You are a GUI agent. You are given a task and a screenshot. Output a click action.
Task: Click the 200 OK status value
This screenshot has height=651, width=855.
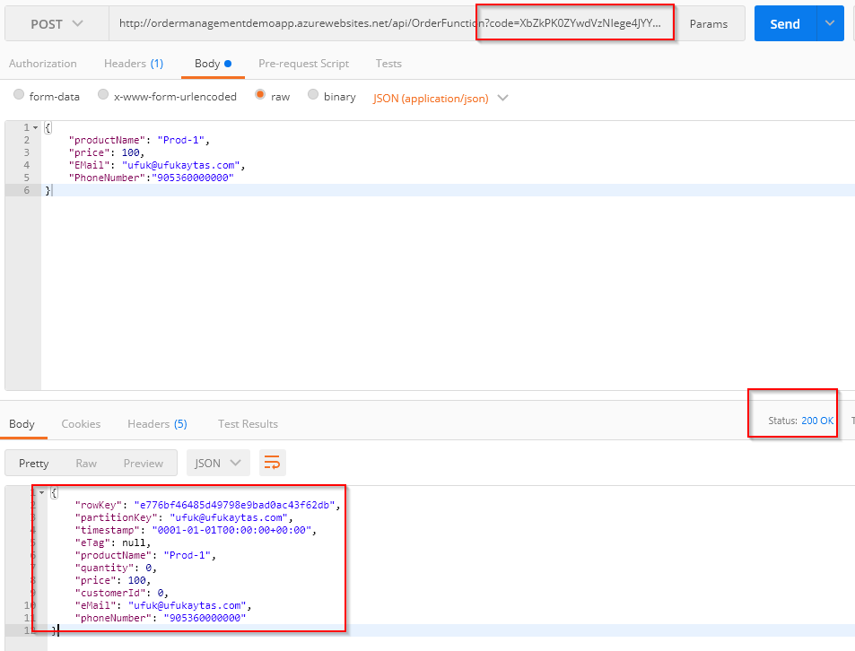817,421
